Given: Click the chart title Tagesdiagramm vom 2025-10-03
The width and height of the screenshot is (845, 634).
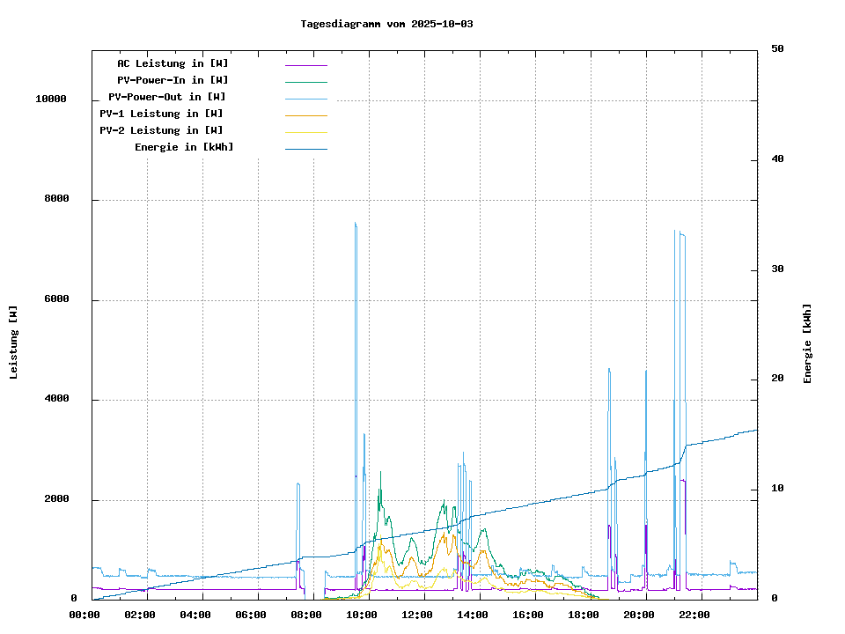Looking at the screenshot, I should (x=386, y=24).
